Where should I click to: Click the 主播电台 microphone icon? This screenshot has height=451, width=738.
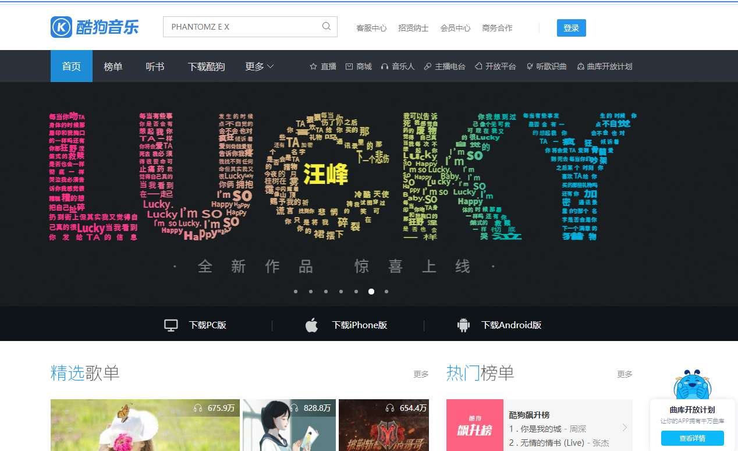tap(428, 66)
